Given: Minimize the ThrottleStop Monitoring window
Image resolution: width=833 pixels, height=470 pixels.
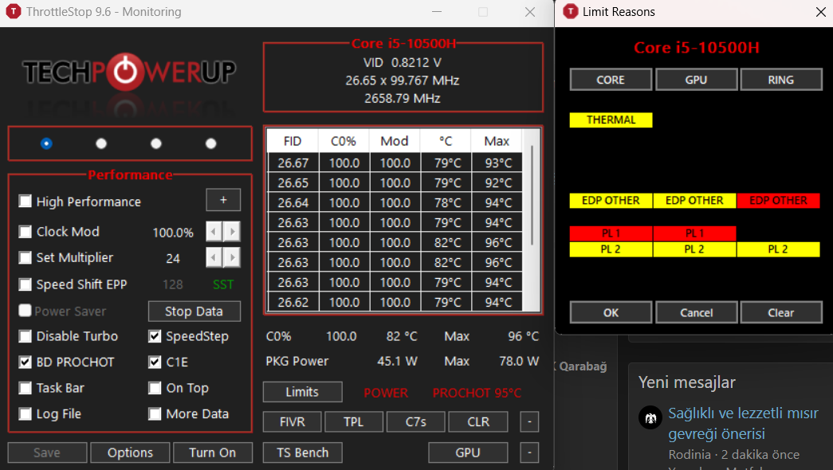Looking at the screenshot, I should click(x=437, y=12).
